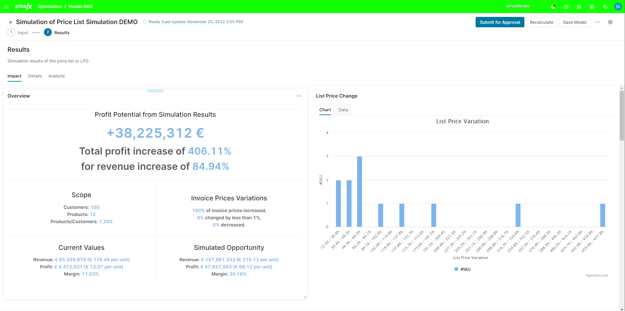Click the Models (MO) breadcrumb link

(x=80, y=7)
